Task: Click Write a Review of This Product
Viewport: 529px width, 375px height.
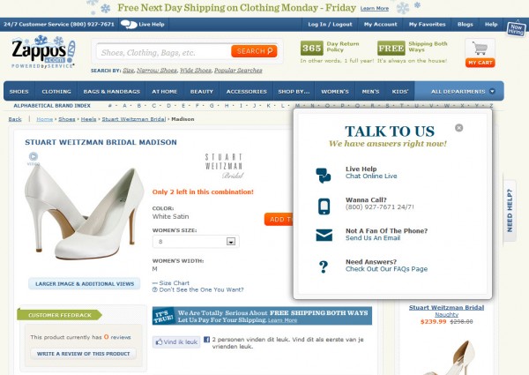Action: coord(84,354)
